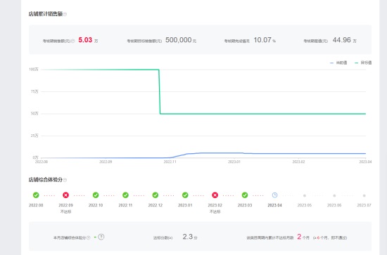Click the 2023.02 x-axis label on chart

tap(298, 162)
